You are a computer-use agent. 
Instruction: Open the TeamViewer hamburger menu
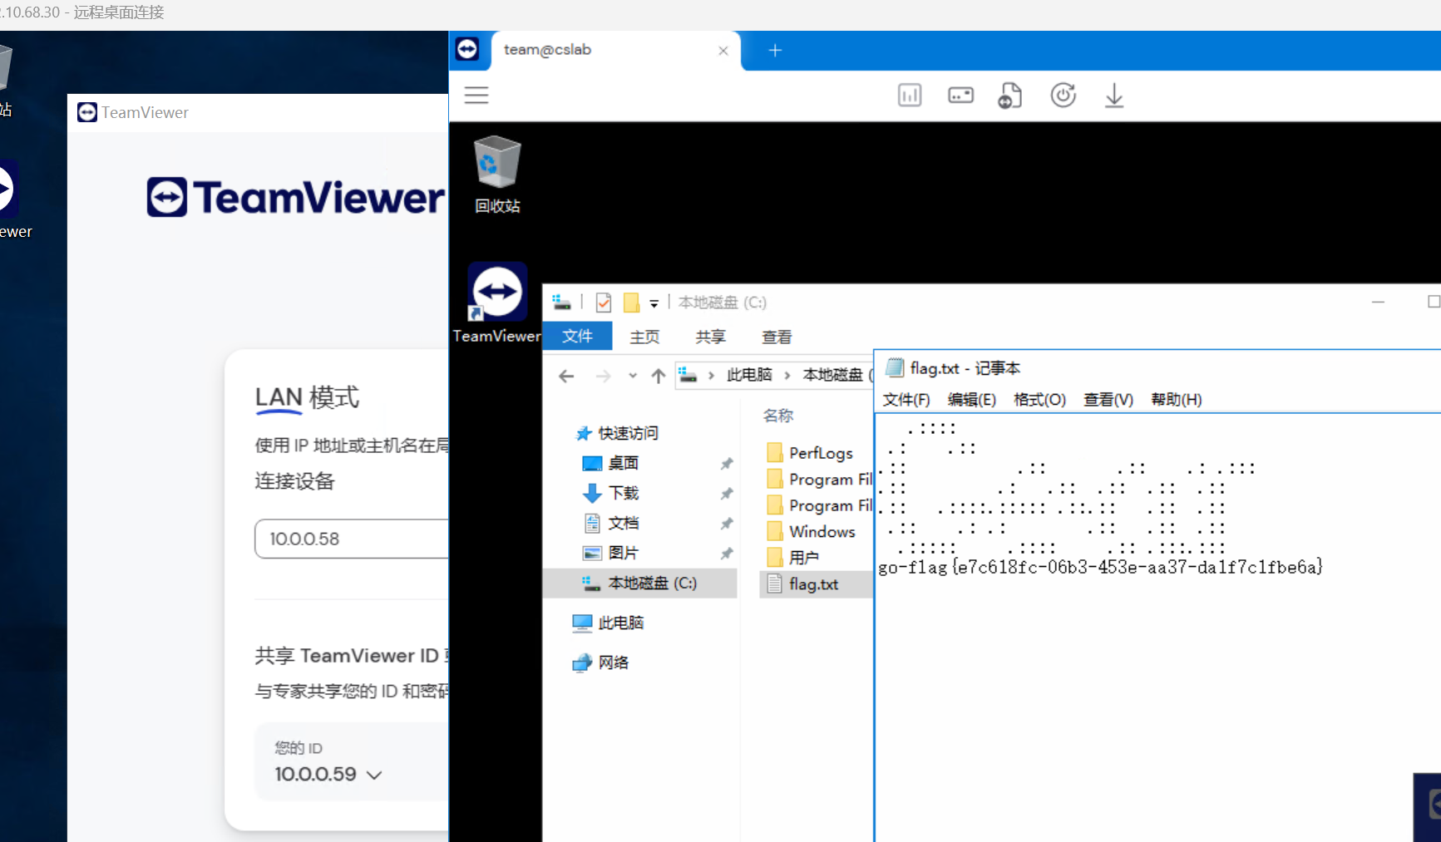(476, 96)
